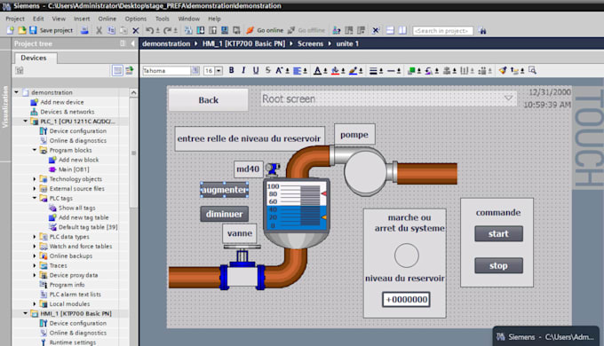Click the rotate object icon
This screenshot has height=346, width=604.
428,70
